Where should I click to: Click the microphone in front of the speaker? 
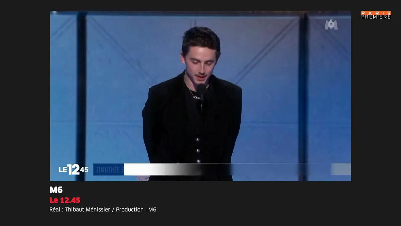tap(201, 90)
